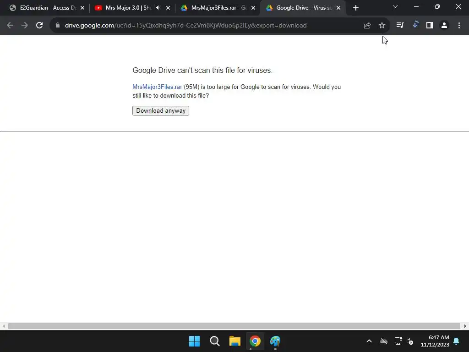Open the Chrome downloads icon
Image resolution: width=469 pixels, height=352 pixels.
pos(415,26)
